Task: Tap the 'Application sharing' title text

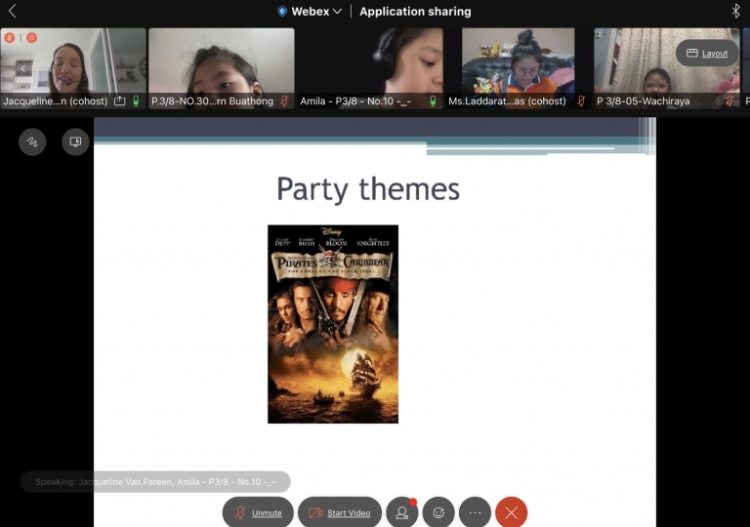Action: click(x=415, y=12)
